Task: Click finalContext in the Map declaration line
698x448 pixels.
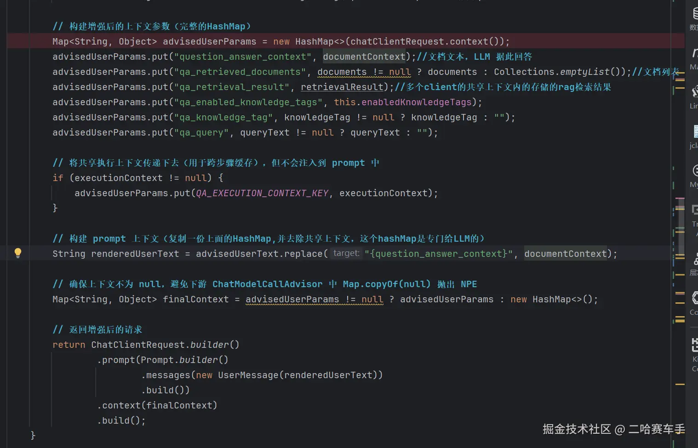Action: coord(195,299)
